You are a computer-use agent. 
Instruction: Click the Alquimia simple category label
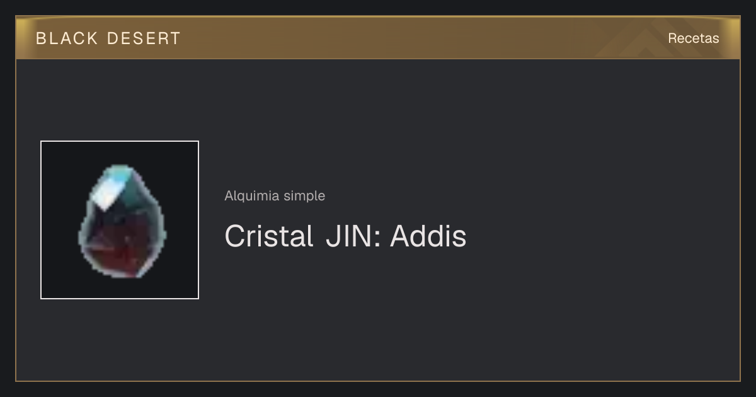pos(275,196)
